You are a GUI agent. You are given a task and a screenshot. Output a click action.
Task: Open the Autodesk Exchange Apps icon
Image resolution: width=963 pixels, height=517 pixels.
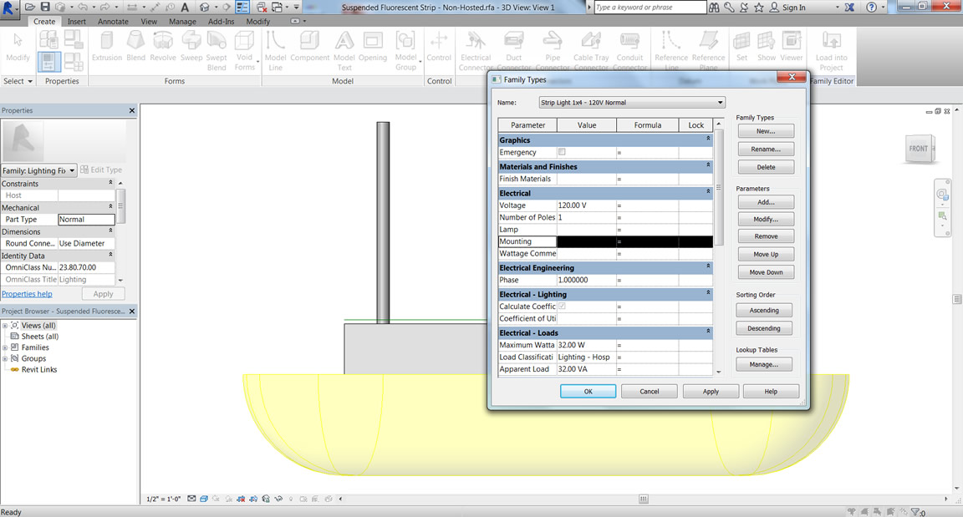pyautogui.click(x=849, y=8)
